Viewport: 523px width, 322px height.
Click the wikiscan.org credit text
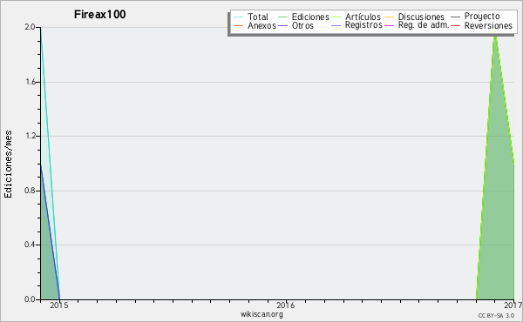pyautogui.click(x=261, y=314)
